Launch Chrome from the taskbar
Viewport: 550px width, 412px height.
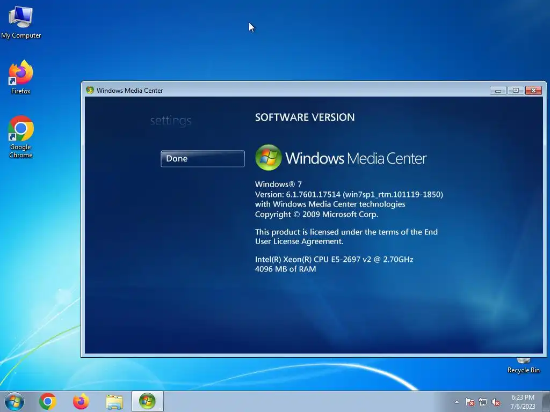coord(48,401)
